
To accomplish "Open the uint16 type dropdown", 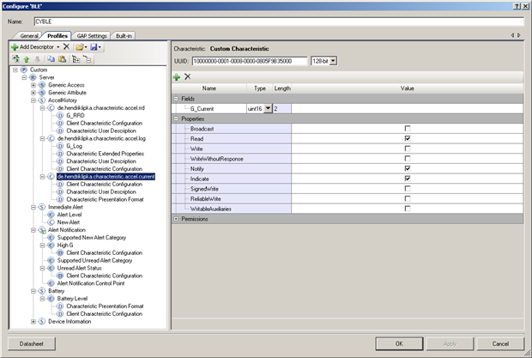I will coord(268,108).
